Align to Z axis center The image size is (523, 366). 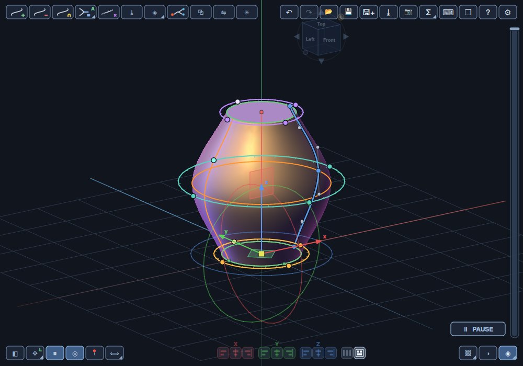(x=318, y=353)
